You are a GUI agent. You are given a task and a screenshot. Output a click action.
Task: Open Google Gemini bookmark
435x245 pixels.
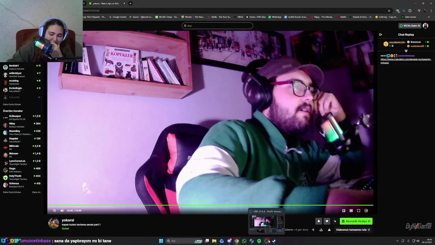pyautogui.click(x=118, y=17)
